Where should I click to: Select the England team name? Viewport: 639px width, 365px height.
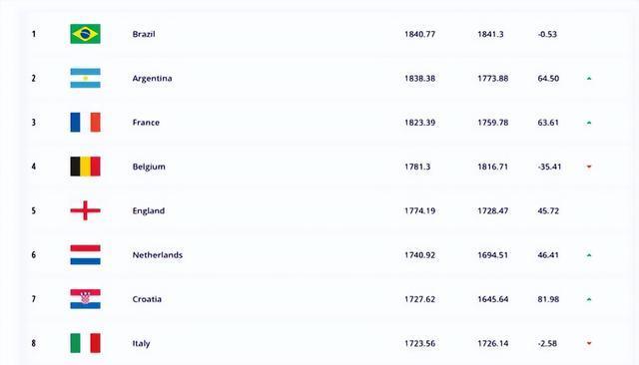coord(149,210)
